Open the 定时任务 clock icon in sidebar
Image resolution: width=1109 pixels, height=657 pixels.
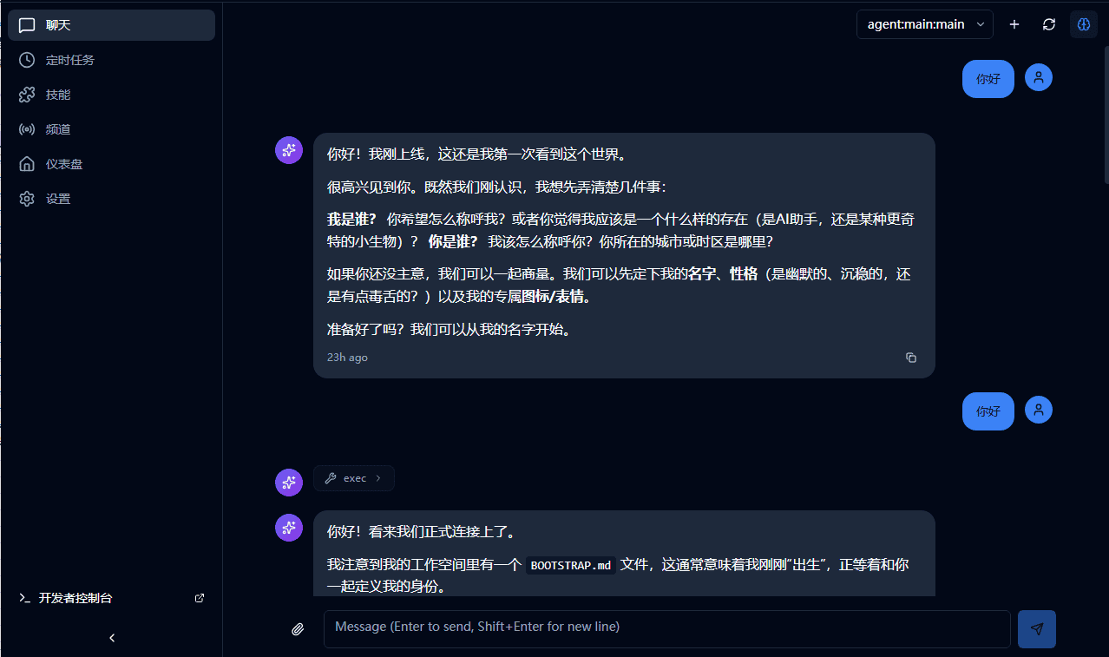26,60
